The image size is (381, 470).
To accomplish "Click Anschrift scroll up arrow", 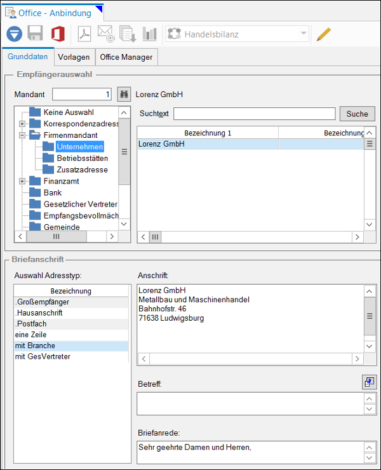I will click(370, 291).
